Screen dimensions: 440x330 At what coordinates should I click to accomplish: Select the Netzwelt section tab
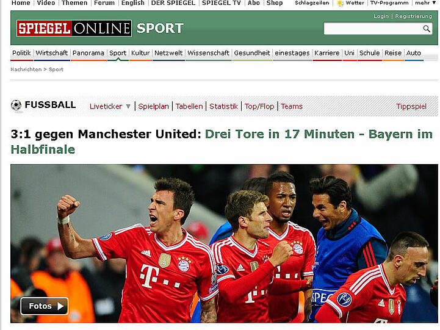coord(168,53)
